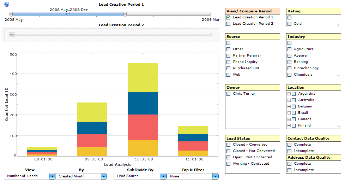Viewport: 345px width, 182px height.
Task: Check Incomplete under Address Data Quality
Action: point(289,170)
